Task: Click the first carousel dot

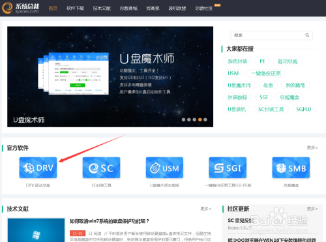Action: [183, 119]
